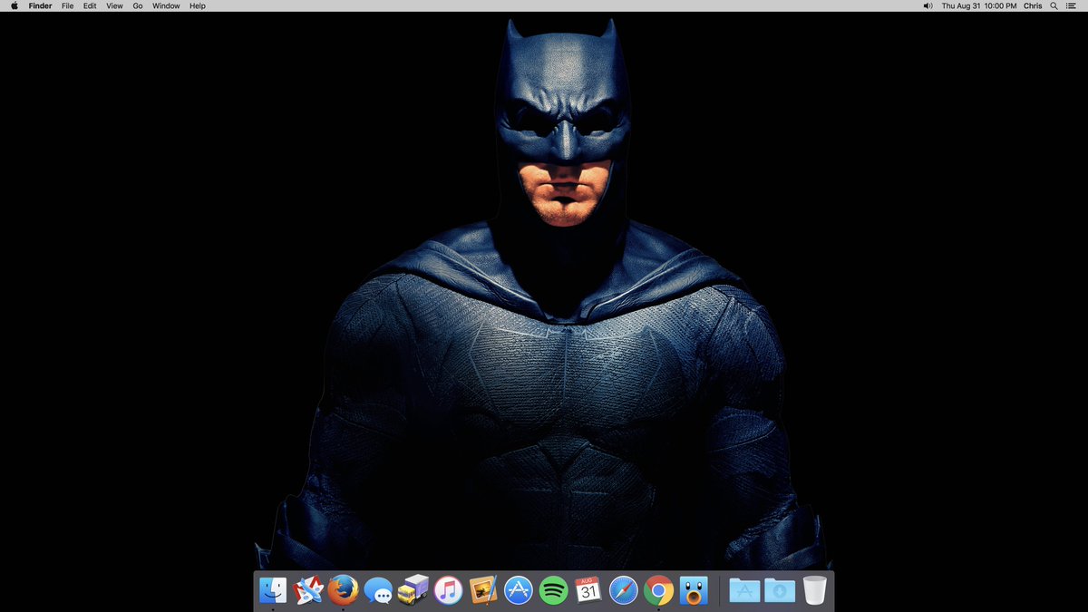Open the Go menu

(138, 5)
